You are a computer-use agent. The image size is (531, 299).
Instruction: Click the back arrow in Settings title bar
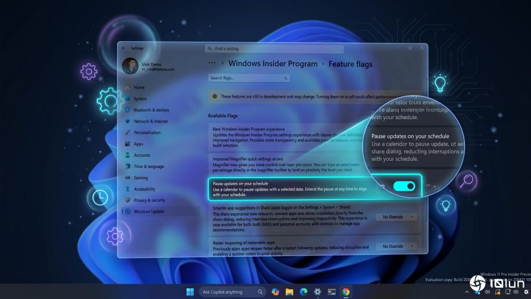click(124, 48)
